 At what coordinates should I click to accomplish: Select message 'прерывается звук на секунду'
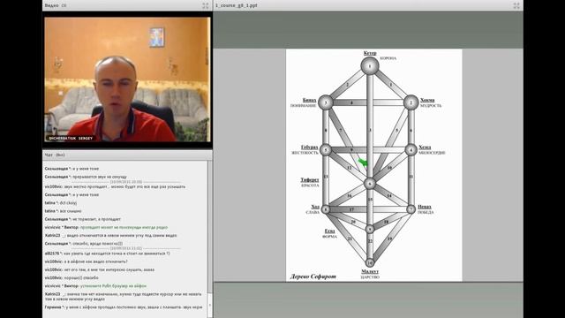(x=100, y=177)
